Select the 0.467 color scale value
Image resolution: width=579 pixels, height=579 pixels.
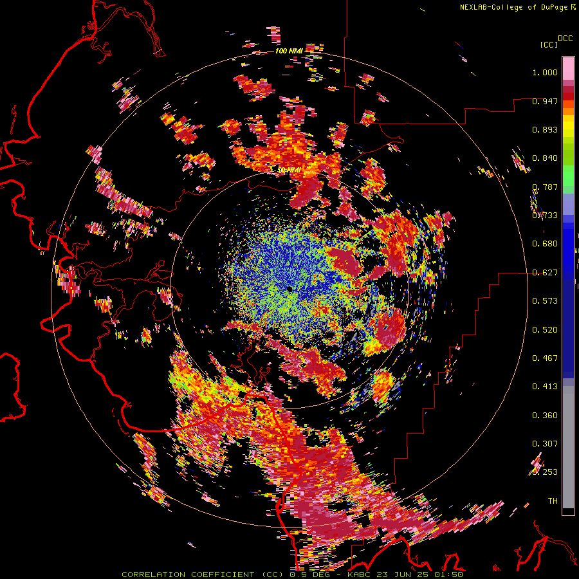tap(545, 358)
